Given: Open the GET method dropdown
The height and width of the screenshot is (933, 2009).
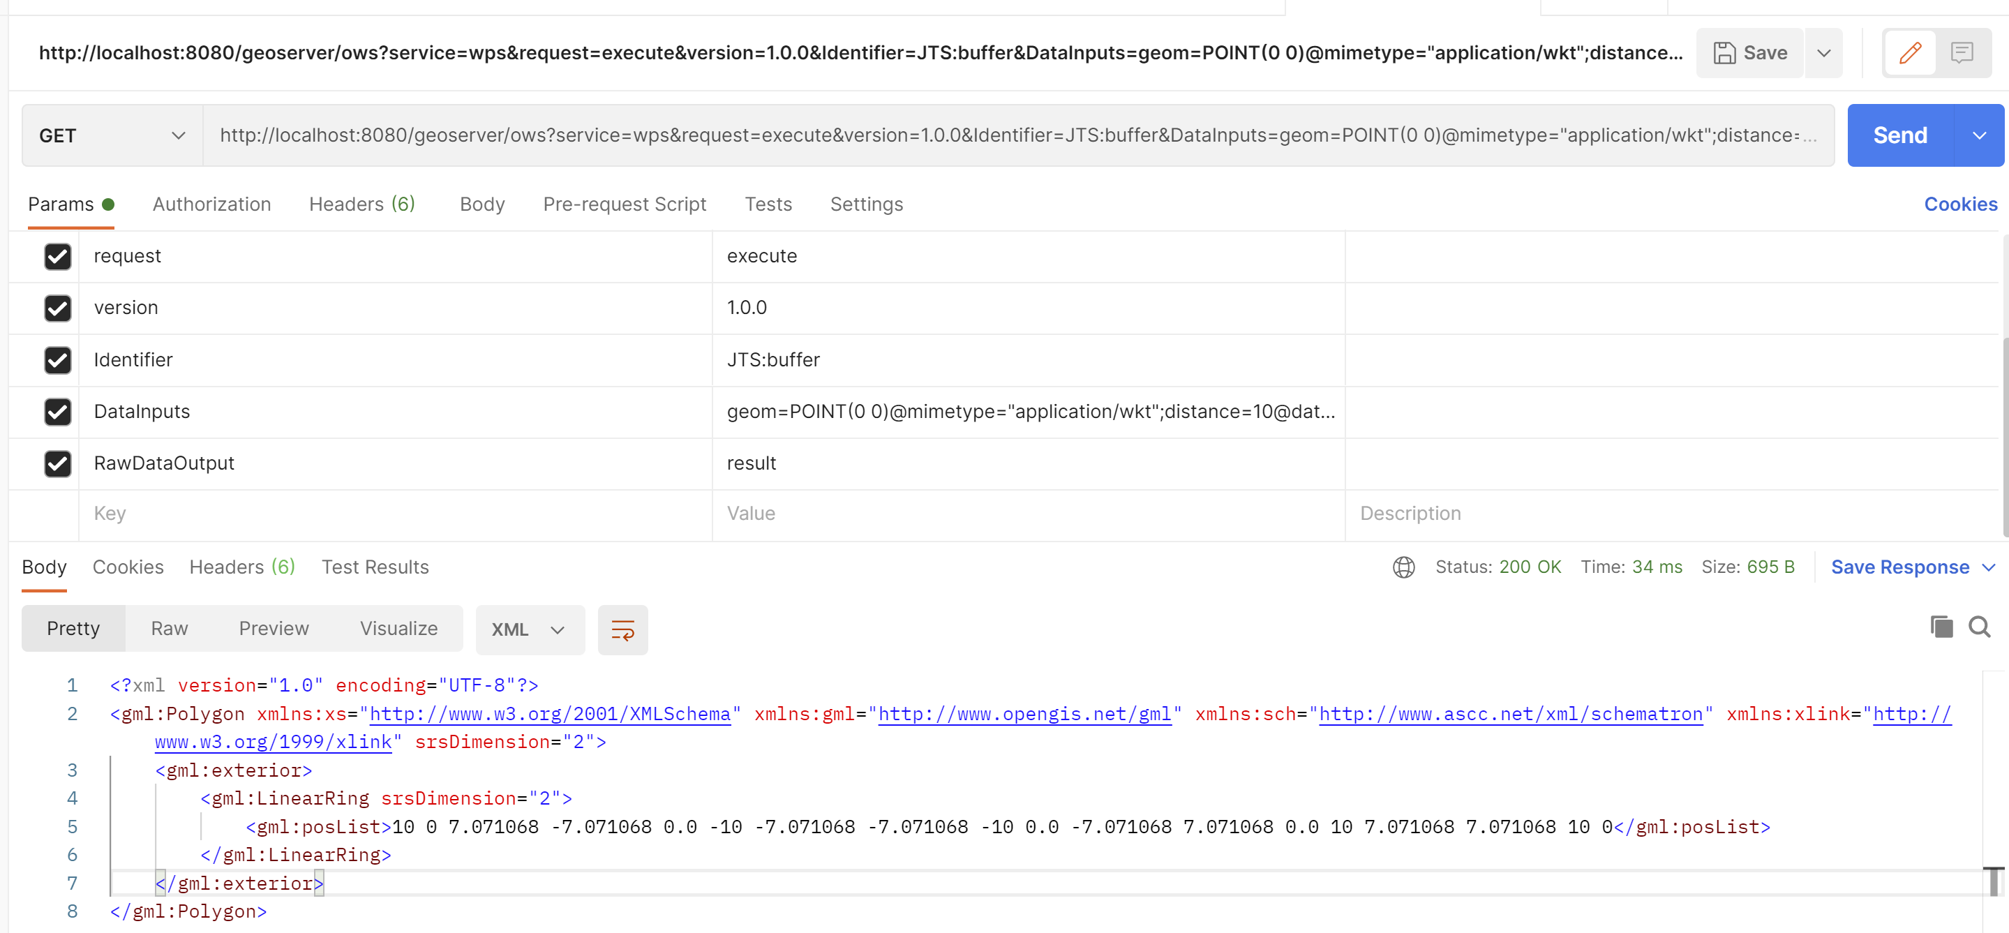Looking at the screenshot, I should (112, 136).
